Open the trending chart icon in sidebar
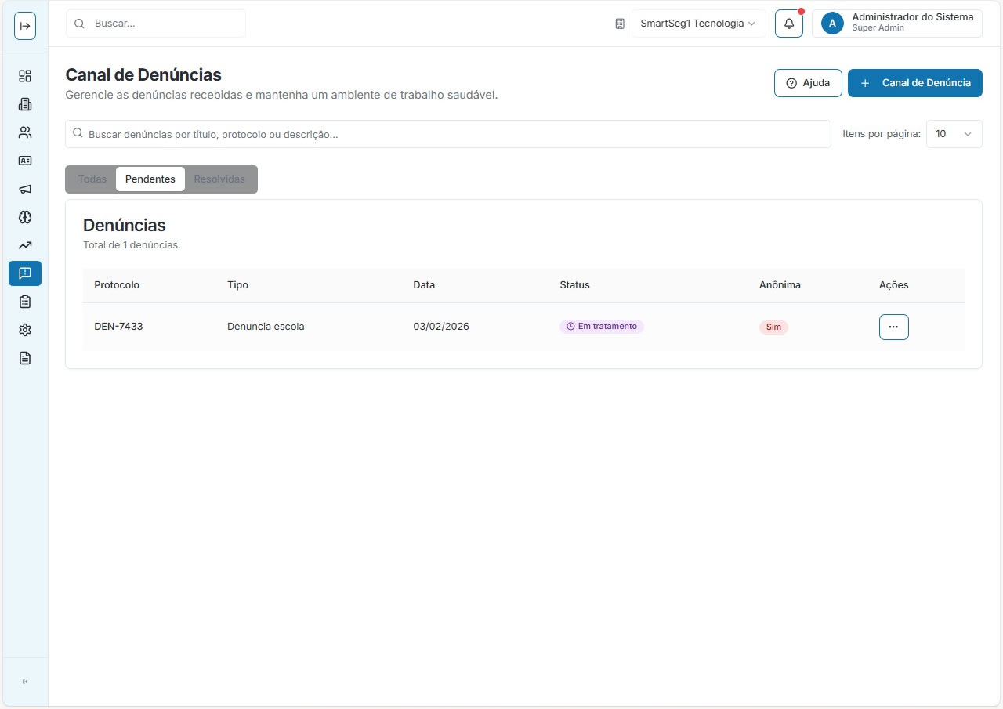 click(25, 245)
